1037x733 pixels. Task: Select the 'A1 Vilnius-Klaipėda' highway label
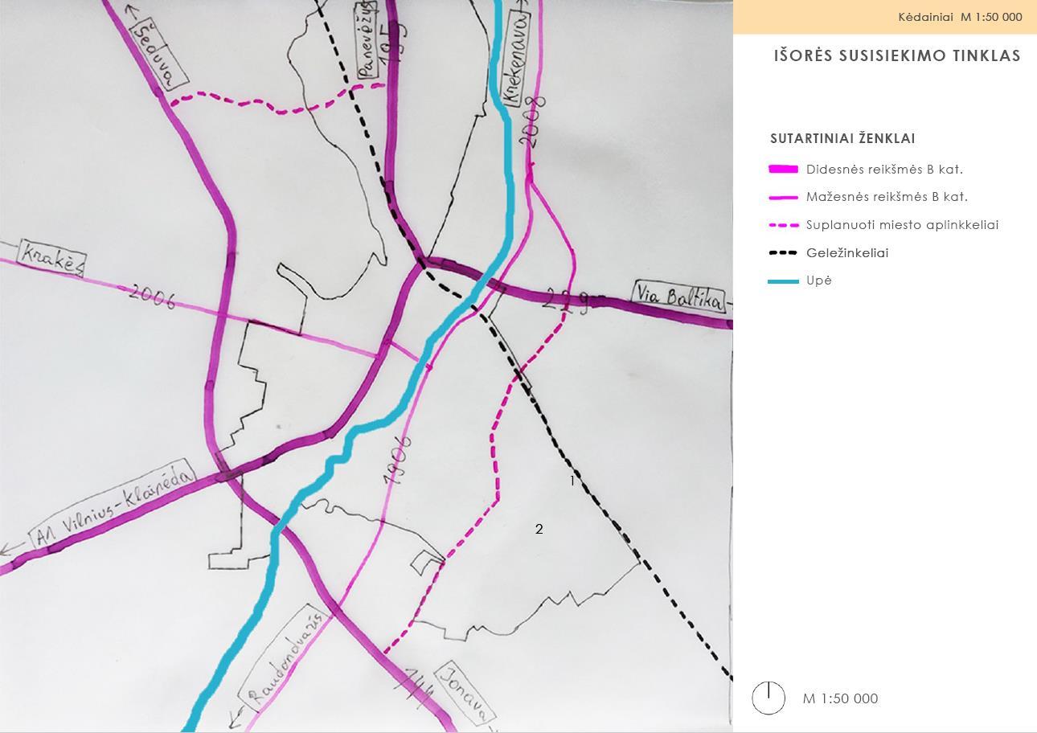pos(113,505)
